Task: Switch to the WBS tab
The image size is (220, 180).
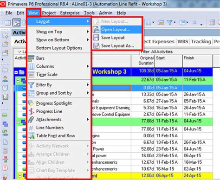Action: click(183, 41)
